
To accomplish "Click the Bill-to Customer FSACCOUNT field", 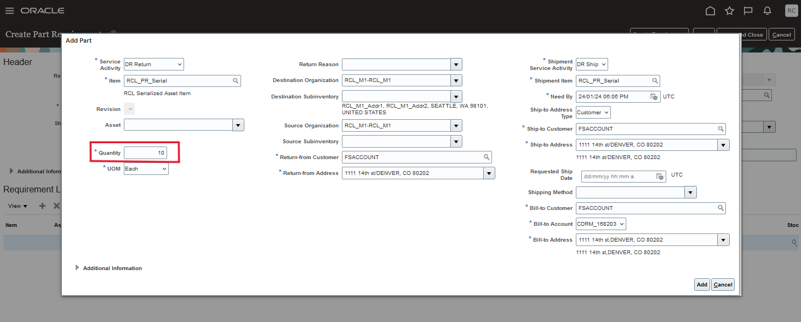I will click(651, 208).
